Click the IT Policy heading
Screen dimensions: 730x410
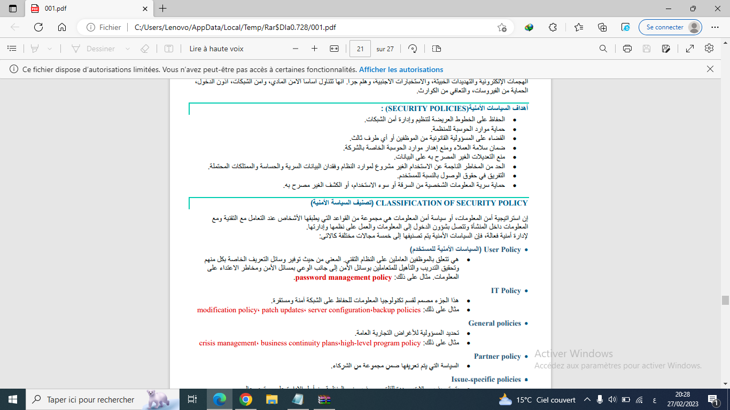coord(506,290)
